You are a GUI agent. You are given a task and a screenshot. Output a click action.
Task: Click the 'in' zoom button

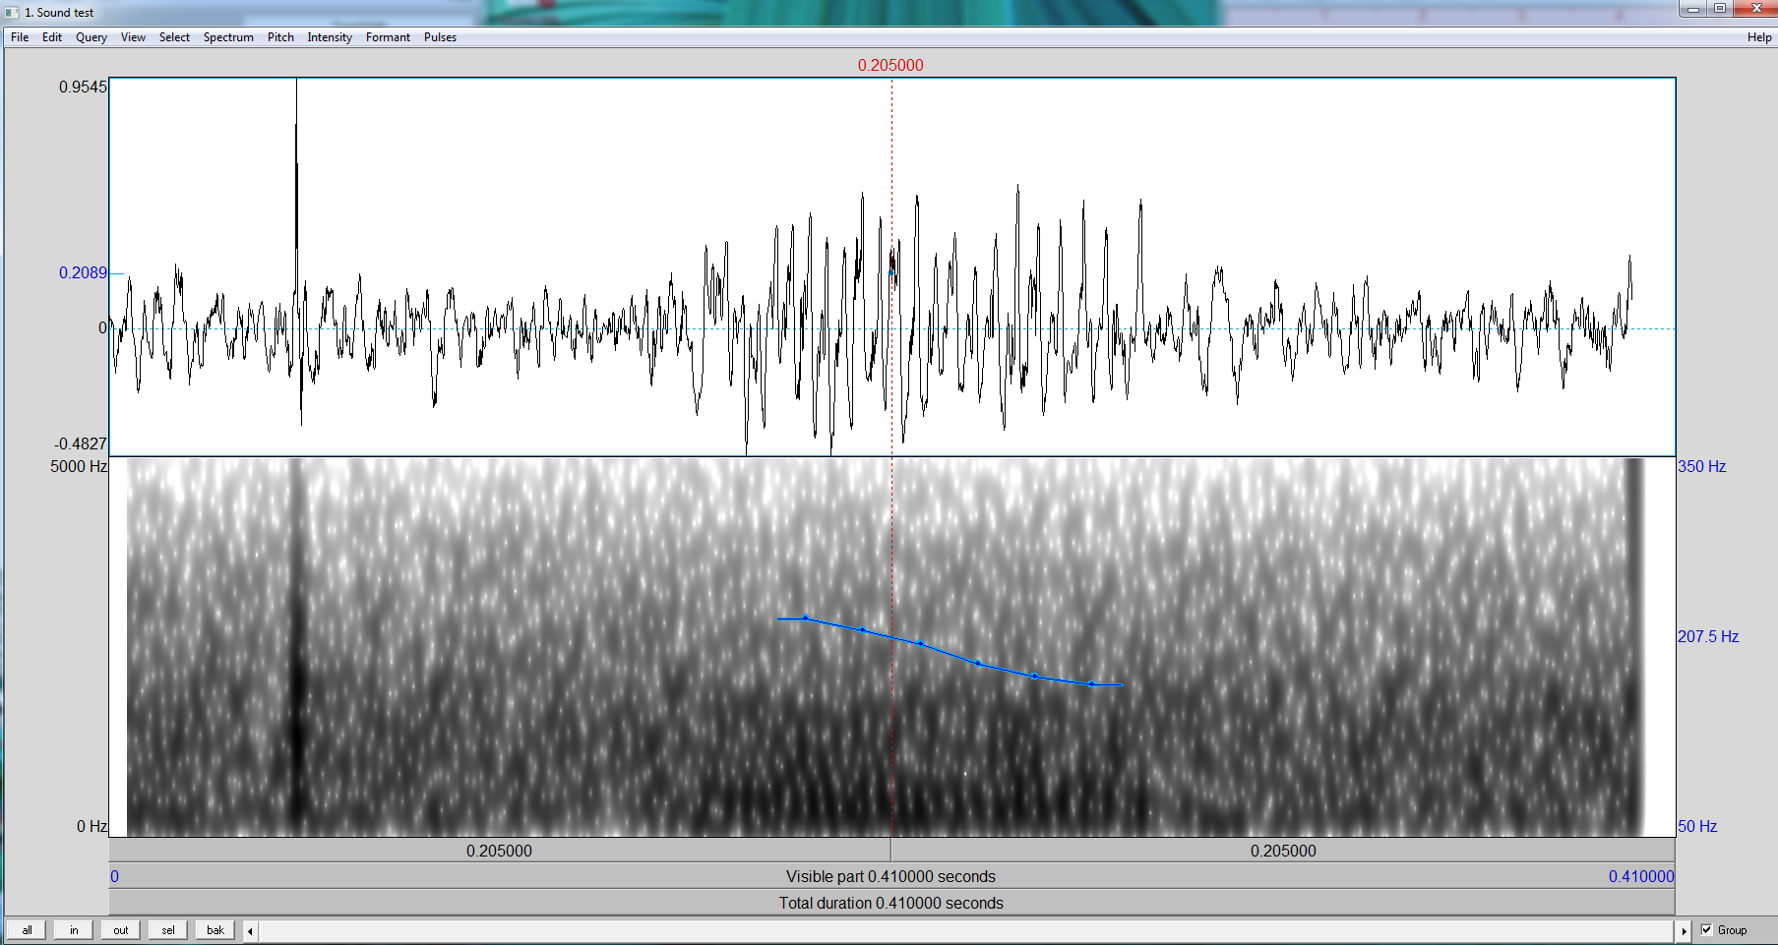click(74, 930)
